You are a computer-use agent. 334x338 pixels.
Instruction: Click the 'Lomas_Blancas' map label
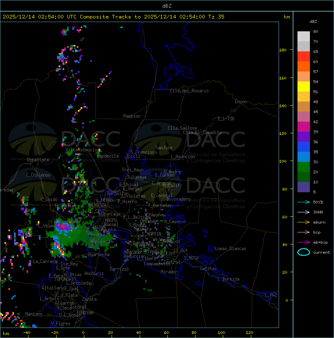click(230, 248)
